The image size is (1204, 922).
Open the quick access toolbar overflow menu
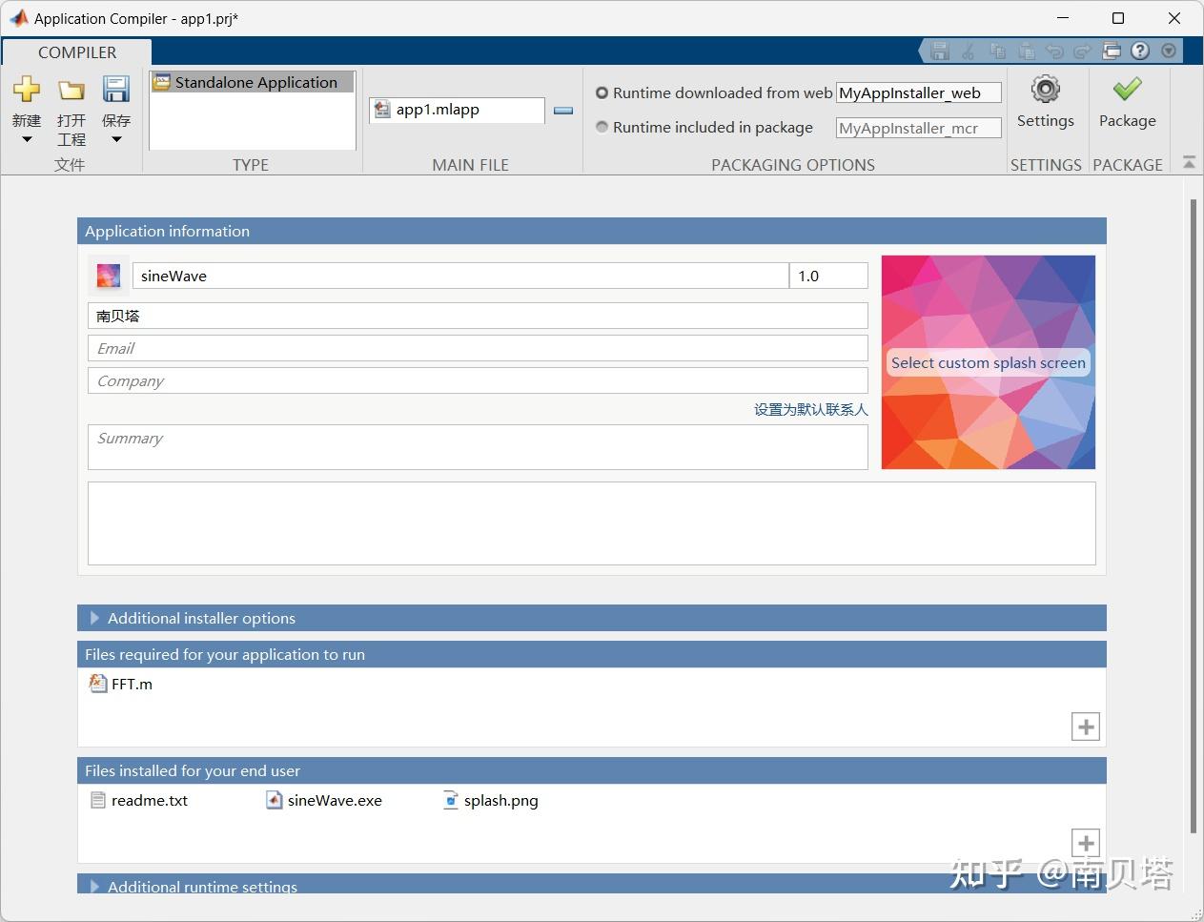(1168, 51)
